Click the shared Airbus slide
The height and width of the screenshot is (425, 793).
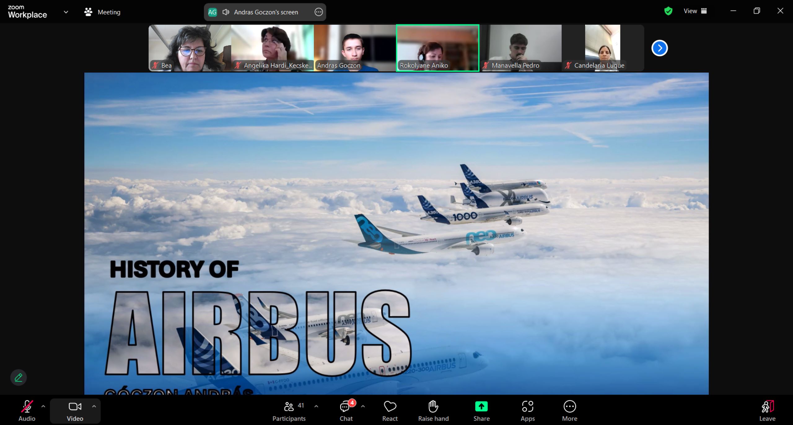(x=396, y=234)
